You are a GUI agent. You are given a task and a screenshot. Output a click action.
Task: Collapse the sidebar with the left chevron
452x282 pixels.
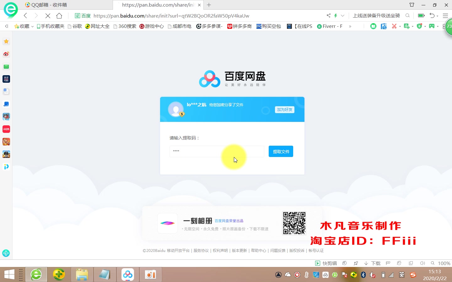click(7, 26)
